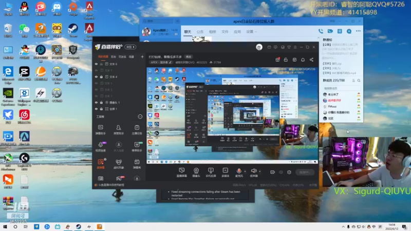Open the taskbar clock showing 14:04
Viewport: 411px width, 231px height.
[x=392, y=227]
